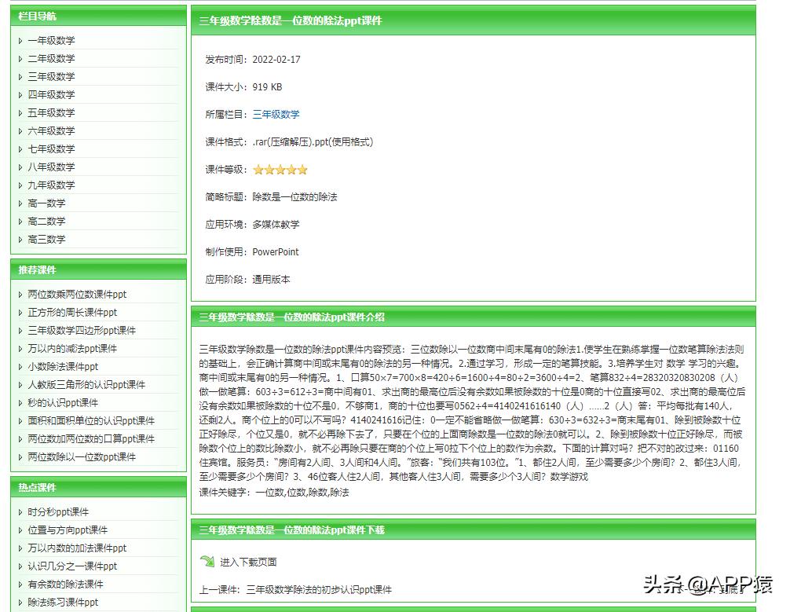Viewport: 790px width, 612px height.
Task: Click the 两位数除以一位数课件ppt list item
Action: coord(74,457)
